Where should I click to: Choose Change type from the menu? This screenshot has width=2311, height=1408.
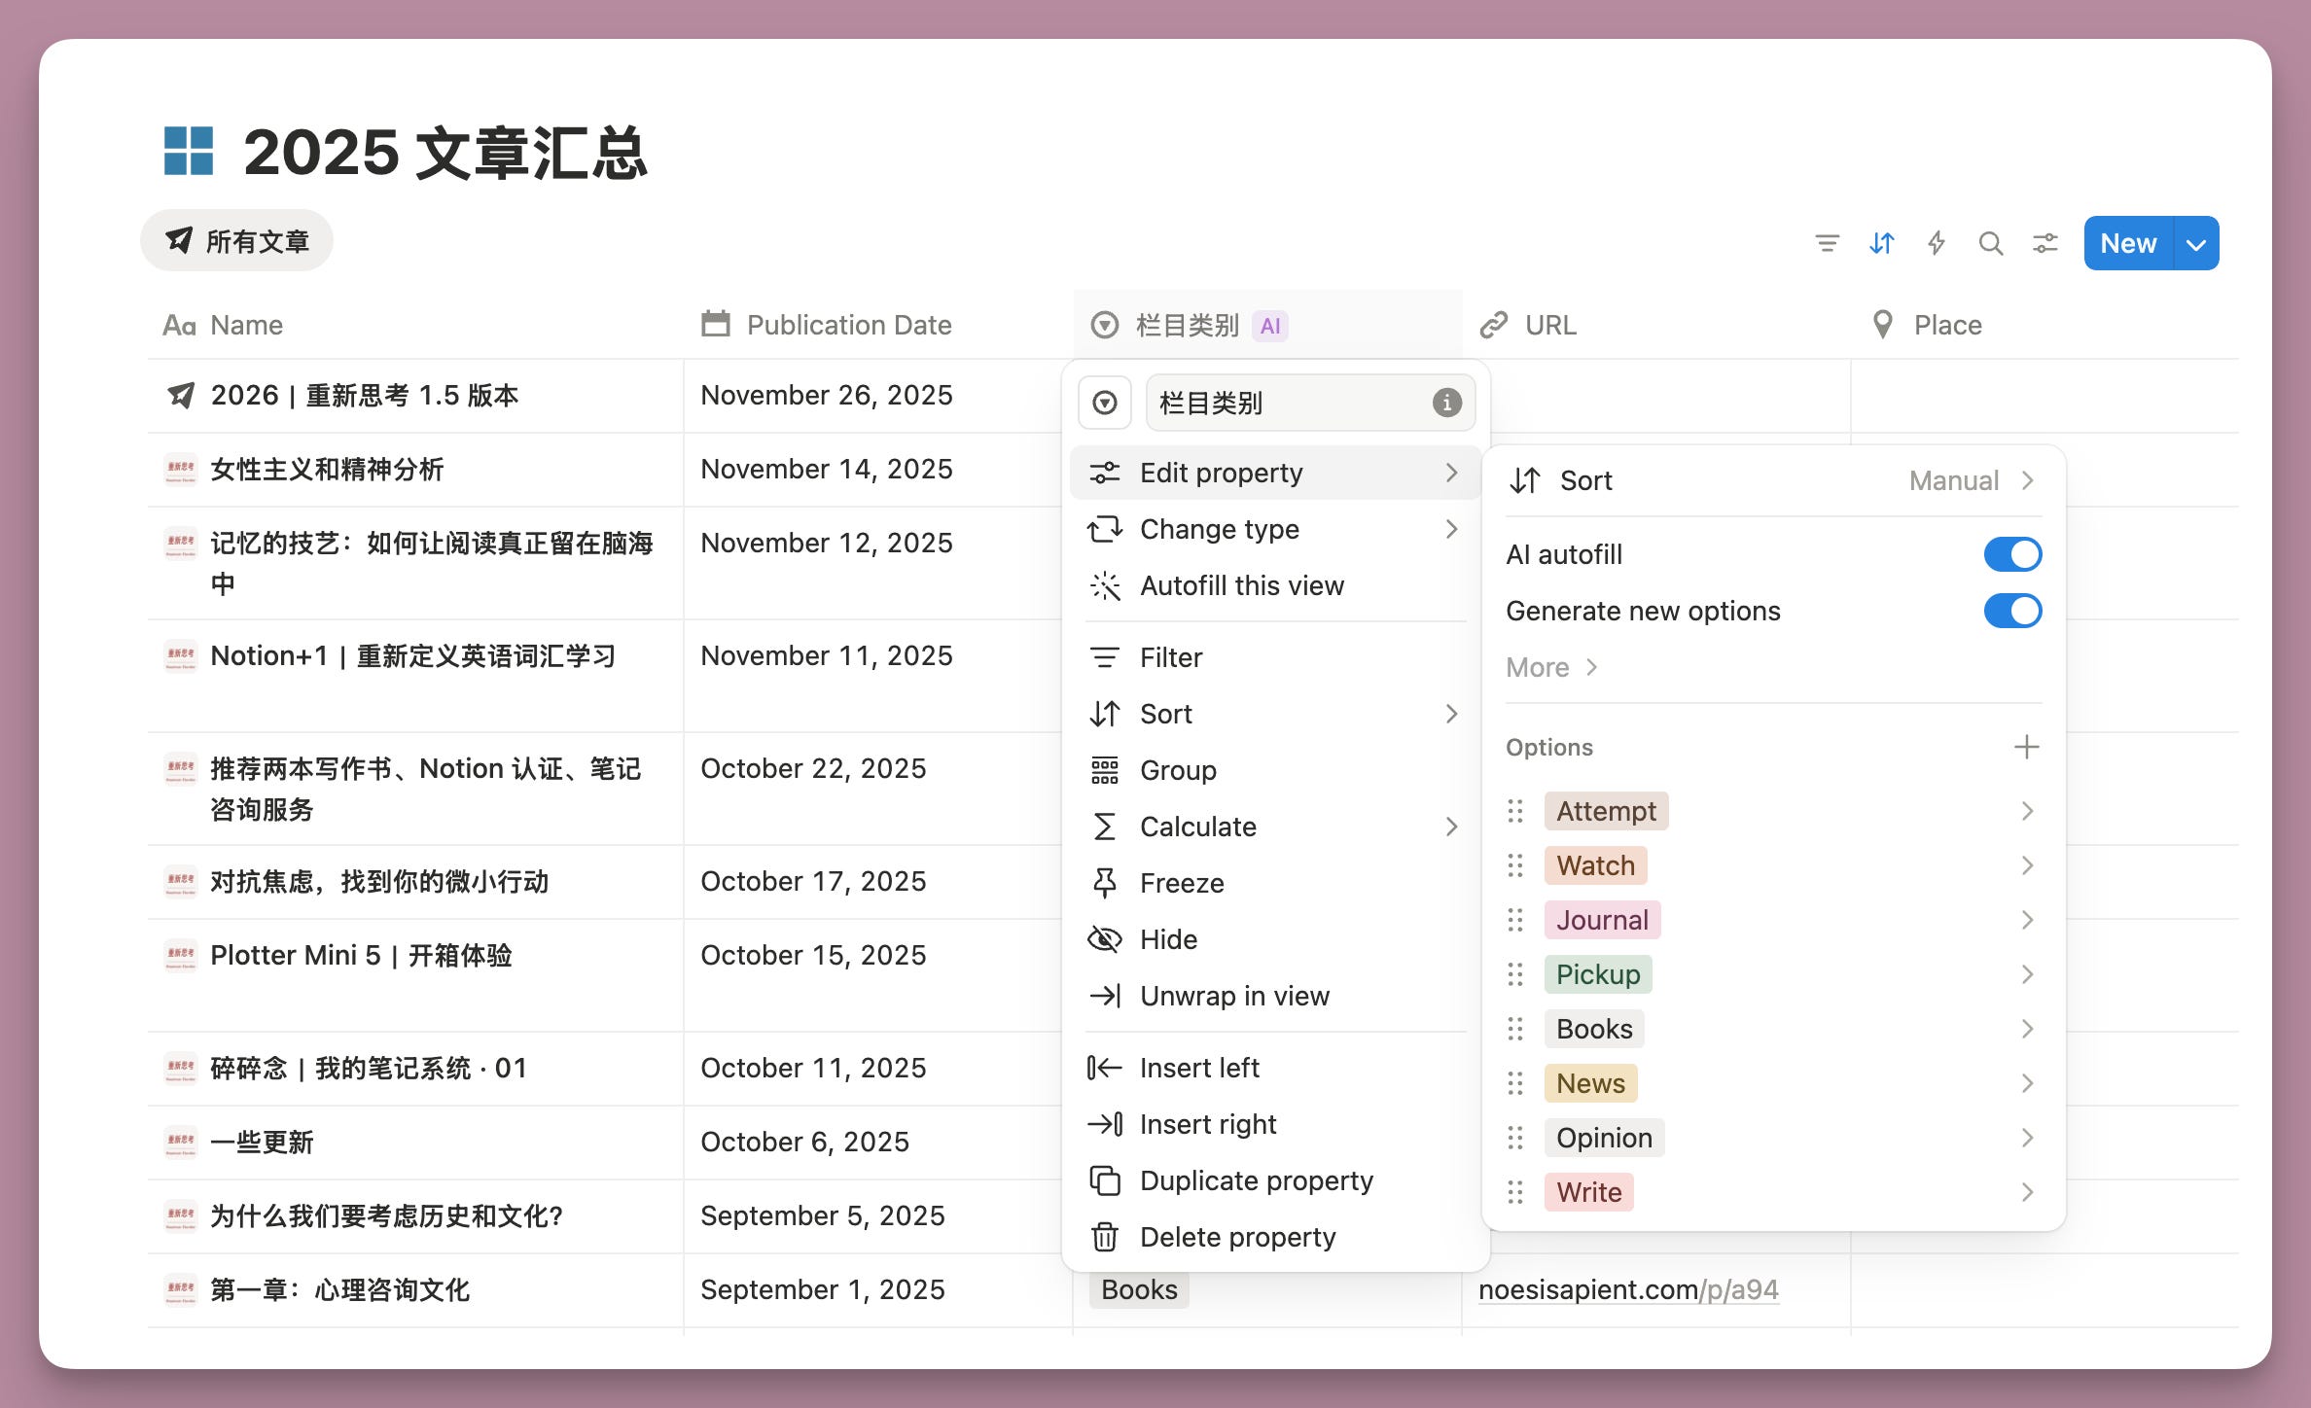pos(1220,529)
